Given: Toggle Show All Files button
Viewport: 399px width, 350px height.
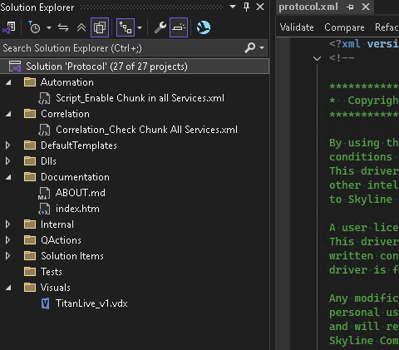Looking at the screenshot, I should click(100, 27).
